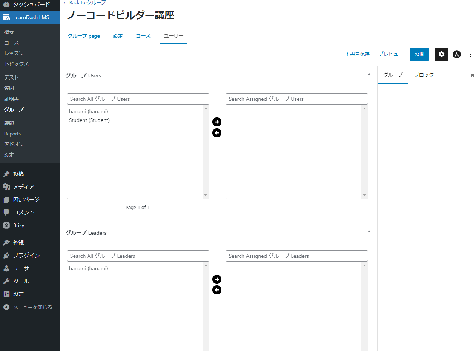Click 下書き保存 to save draft
Viewport: 476px width, 351px height.
click(x=357, y=54)
